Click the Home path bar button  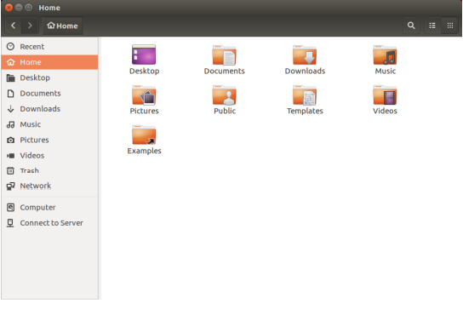point(62,26)
